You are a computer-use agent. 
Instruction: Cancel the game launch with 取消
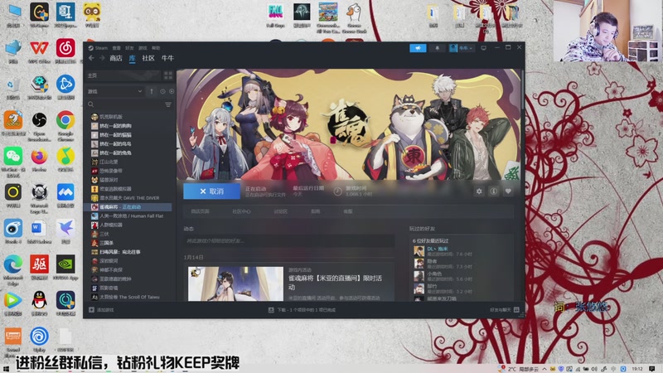pyautogui.click(x=212, y=191)
